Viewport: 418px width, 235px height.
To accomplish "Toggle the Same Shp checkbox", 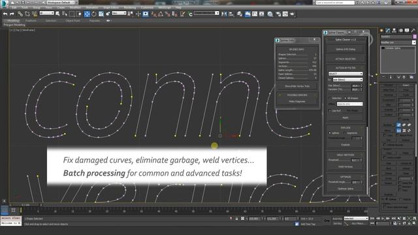I will click(x=400, y=183).
